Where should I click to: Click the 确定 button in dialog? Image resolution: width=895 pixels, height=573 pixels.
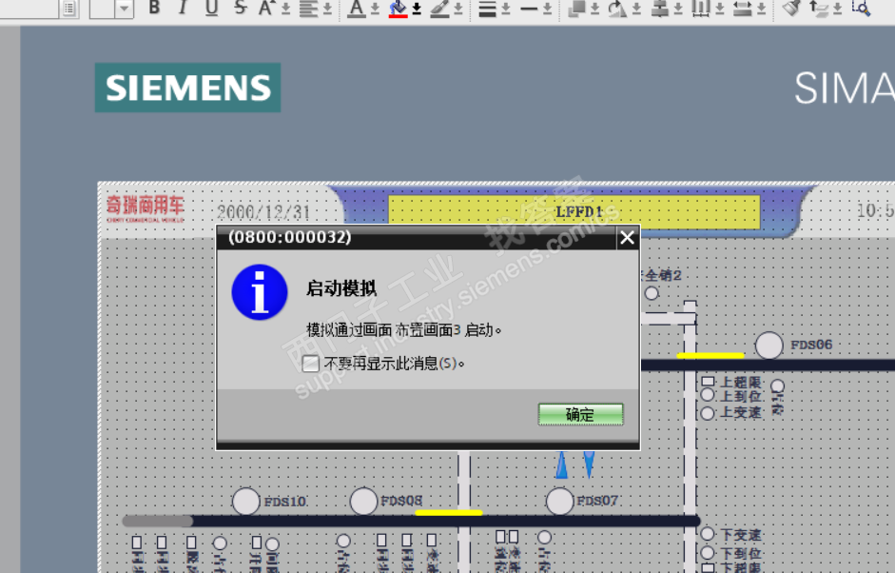[x=580, y=414]
